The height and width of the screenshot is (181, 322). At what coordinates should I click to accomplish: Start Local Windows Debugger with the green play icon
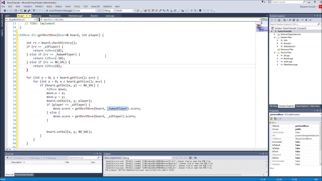(x=47, y=11)
